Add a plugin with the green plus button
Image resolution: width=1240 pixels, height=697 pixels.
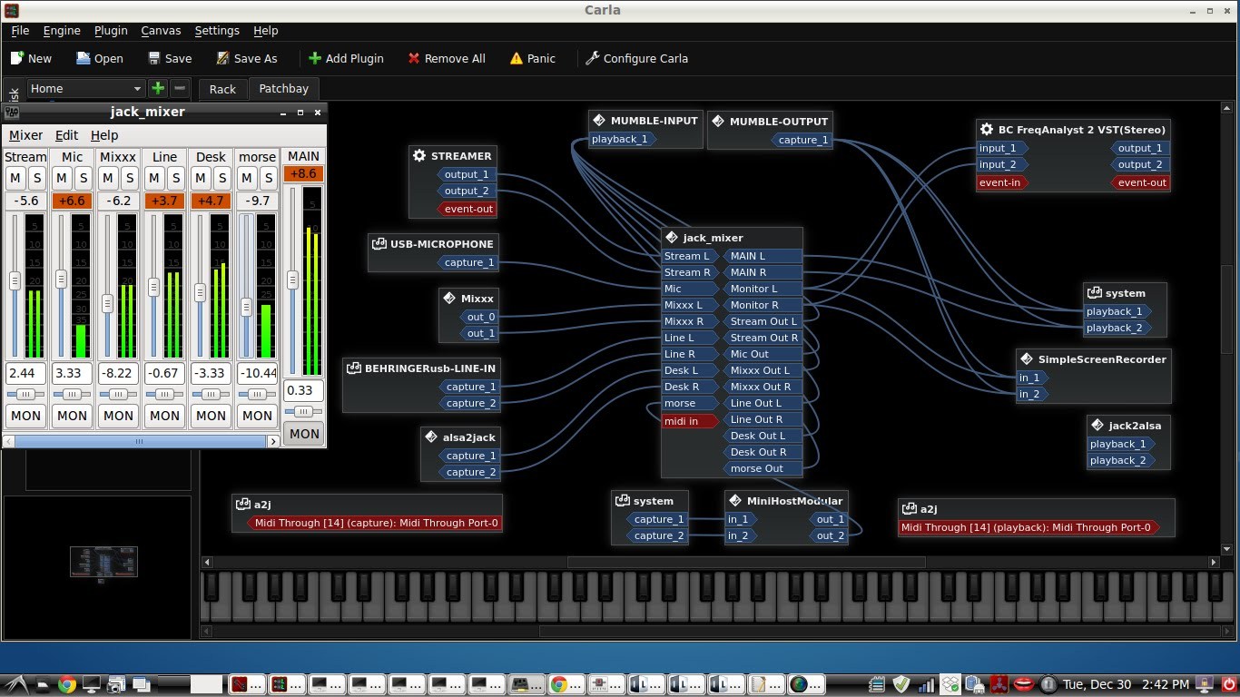tap(345, 58)
